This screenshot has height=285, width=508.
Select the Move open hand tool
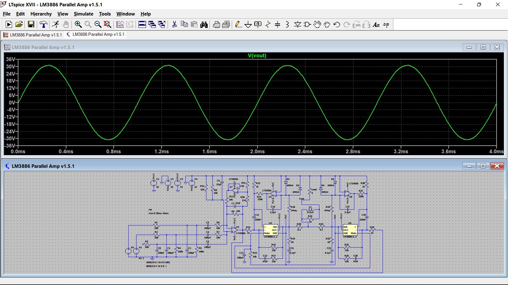(317, 24)
